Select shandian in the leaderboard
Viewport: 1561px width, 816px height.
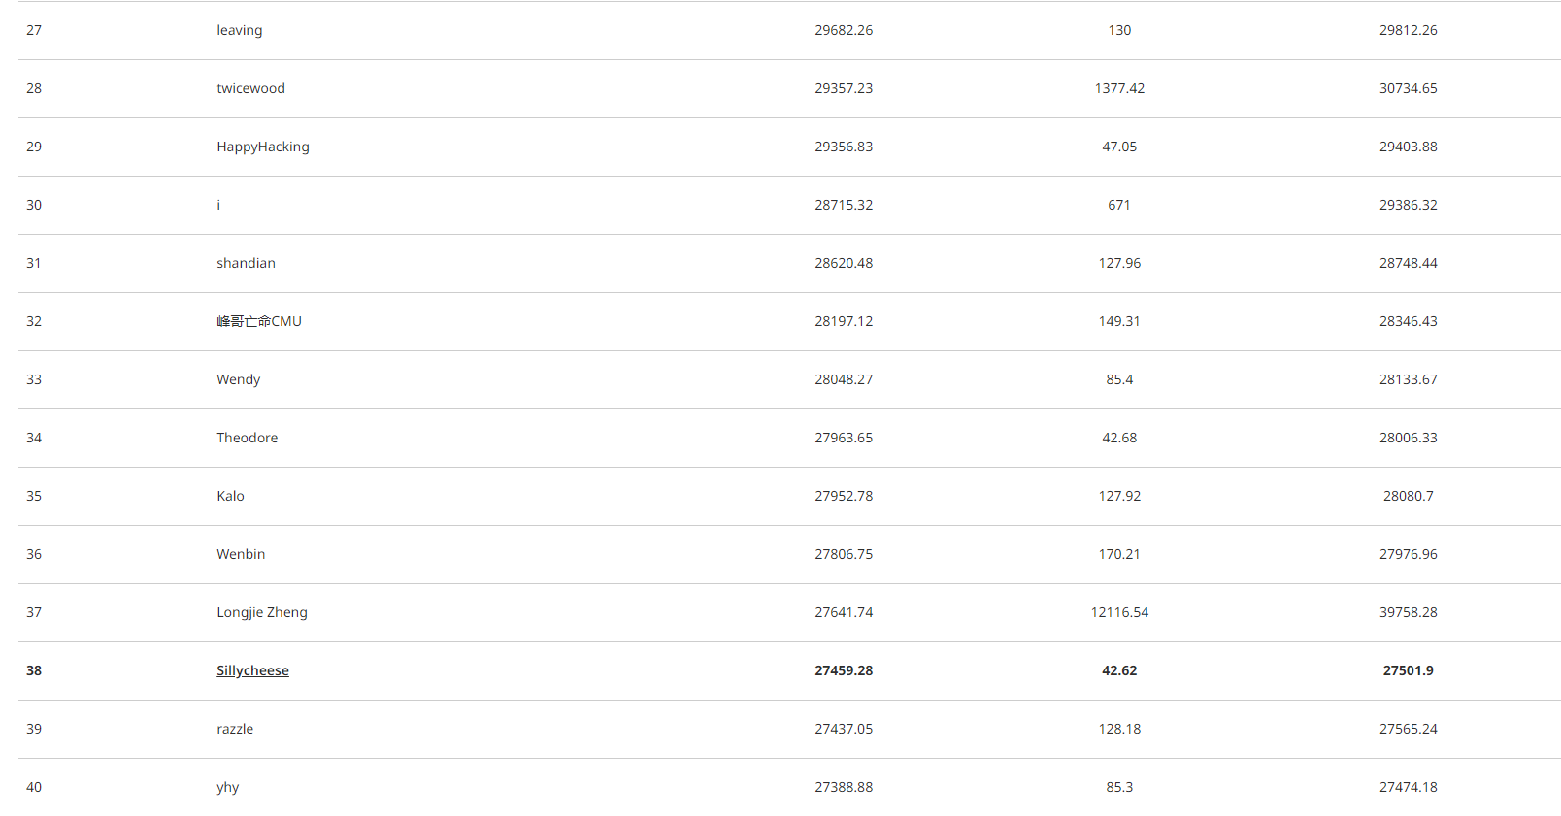click(x=246, y=263)
